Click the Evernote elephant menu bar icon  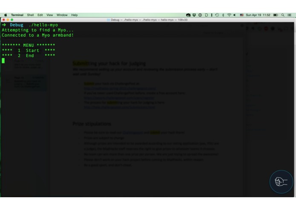(188, 15)
